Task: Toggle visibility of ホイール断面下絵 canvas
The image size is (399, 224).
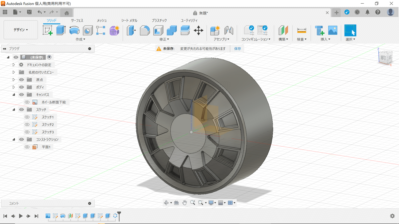Action: pyautogui.click(x=27, y=102)
